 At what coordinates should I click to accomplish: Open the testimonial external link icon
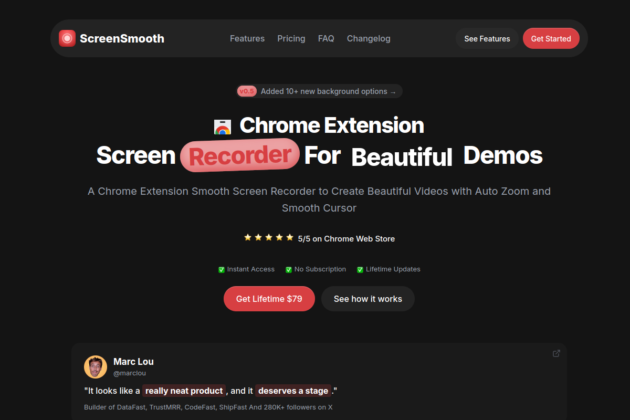556,353
